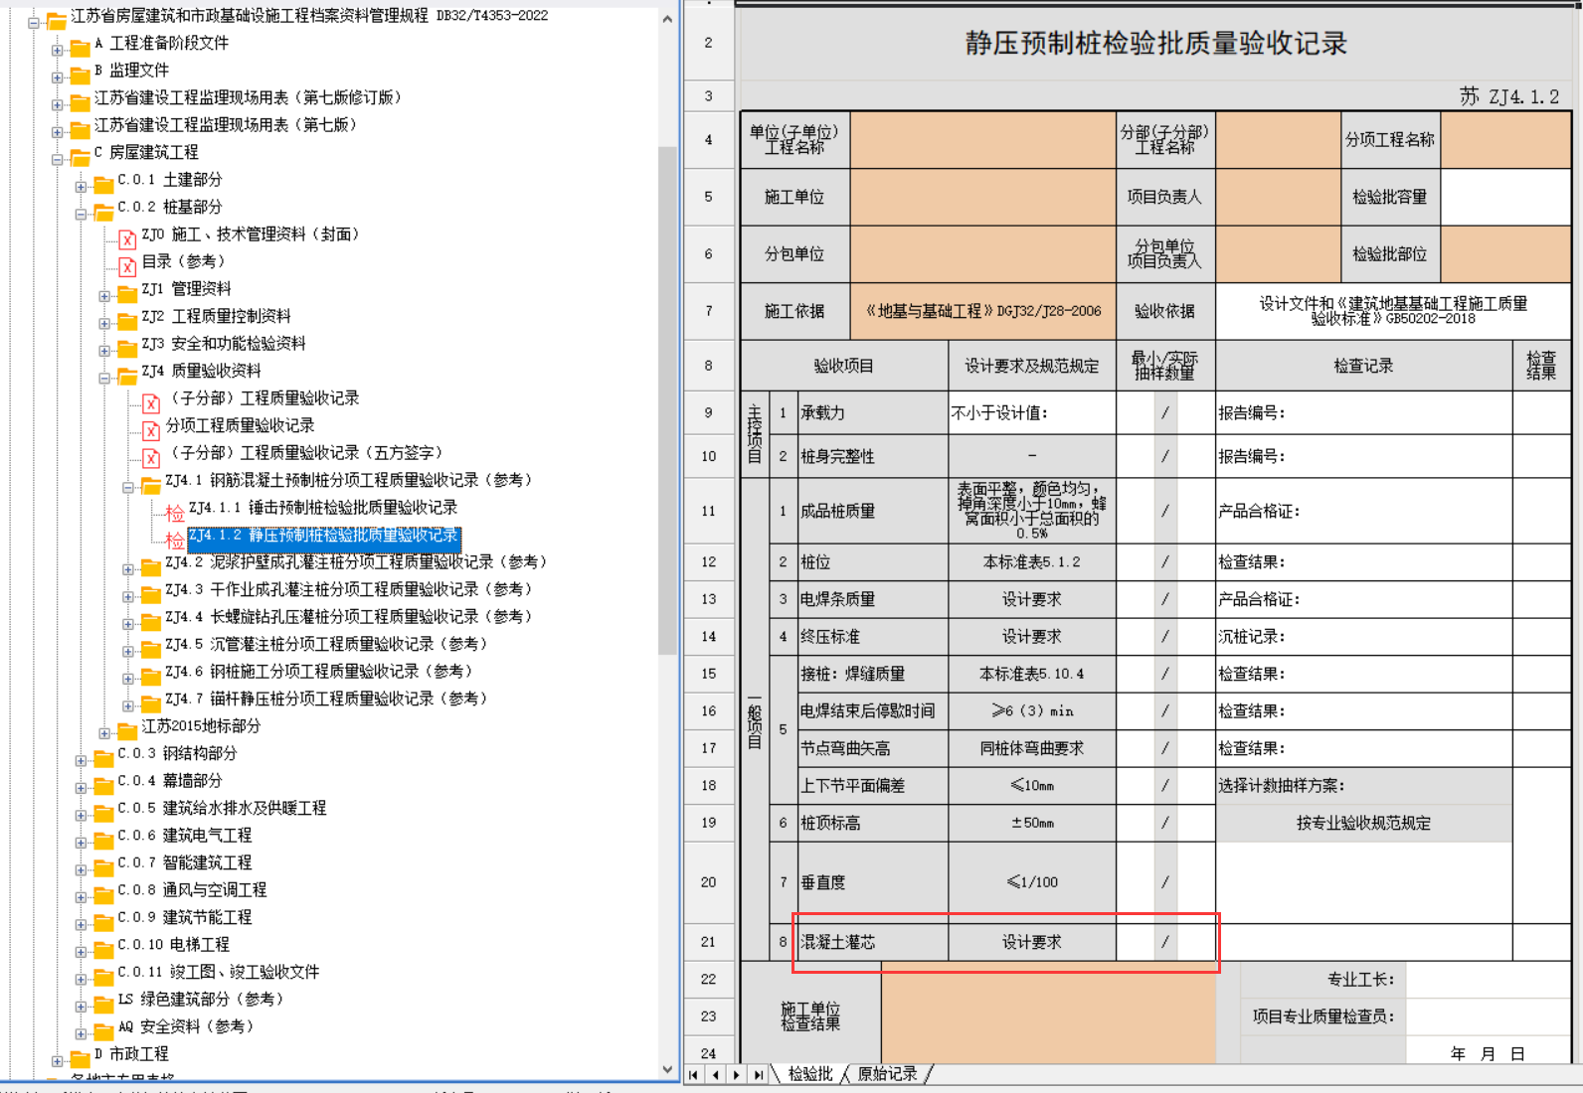
Task: Expand the D 市政工程 node
Action: (57, 1061)
